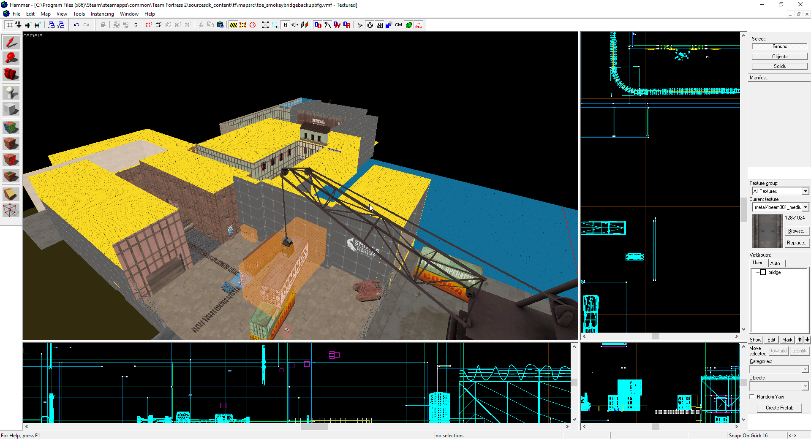Open the Instancing menu

click(x=102, y=14)
